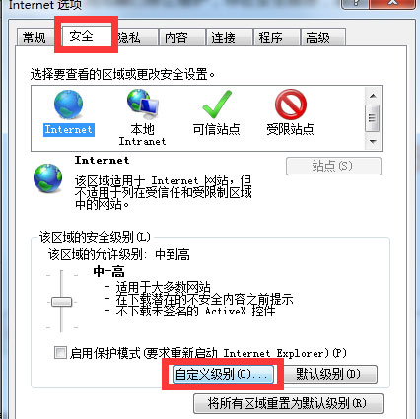420x419 pixels.
Task: Click zone list scroll down arrow
Action: 373,142
